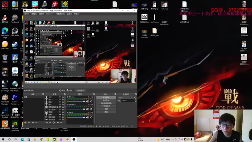Click the 桌面音频 volume slider
Screen dimensions: 252x142
(x=76, y=117)
